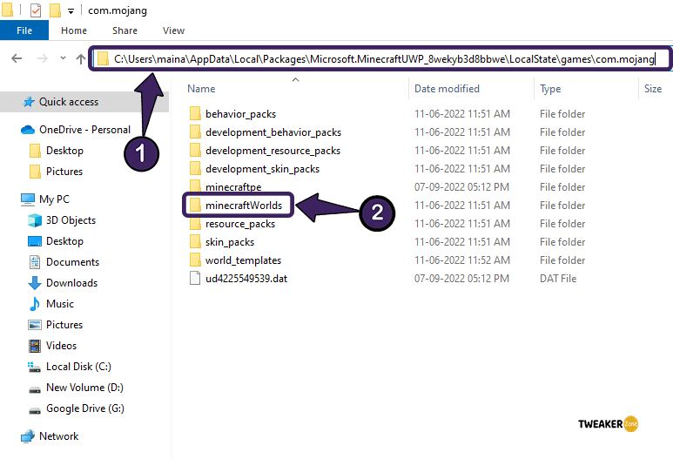Select the development_resource_packs folder name
This screenshot has width=673, height=459.
tap(273, 151)
